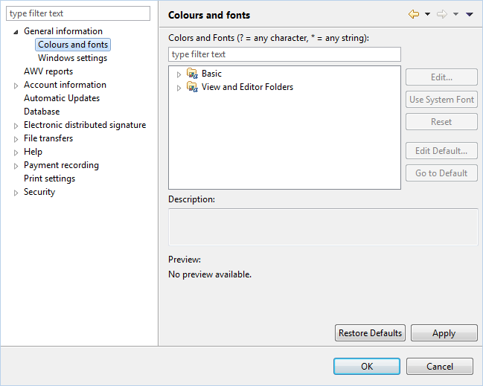Open the view menu triangle in header
483x386 pixels.
click(x=470, y=14)
